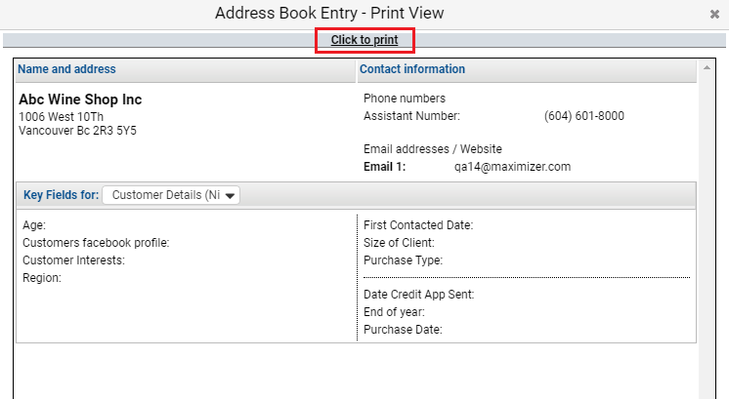Click the scrollbar up arrow
Image resolution: width=729 pixels, height=399 pixels.
point(707,67)
